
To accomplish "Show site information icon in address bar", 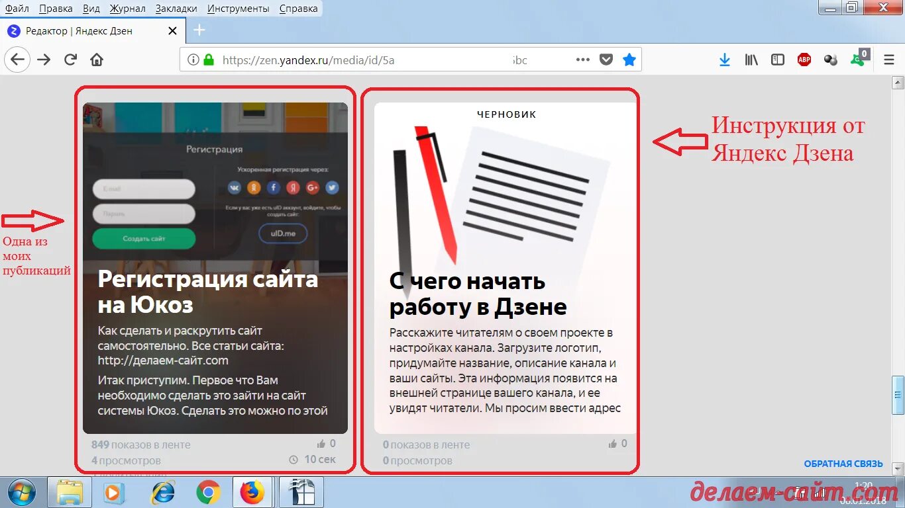I will (x=193, y=60).
